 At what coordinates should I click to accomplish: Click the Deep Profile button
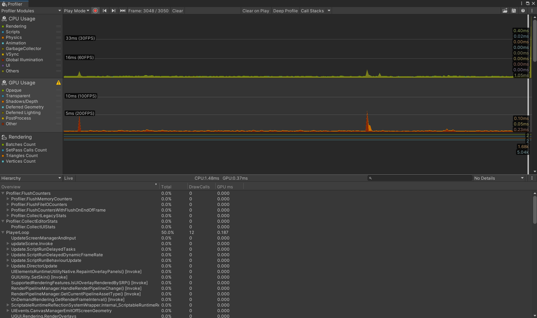pyautogui.click(x=285, y=11)
